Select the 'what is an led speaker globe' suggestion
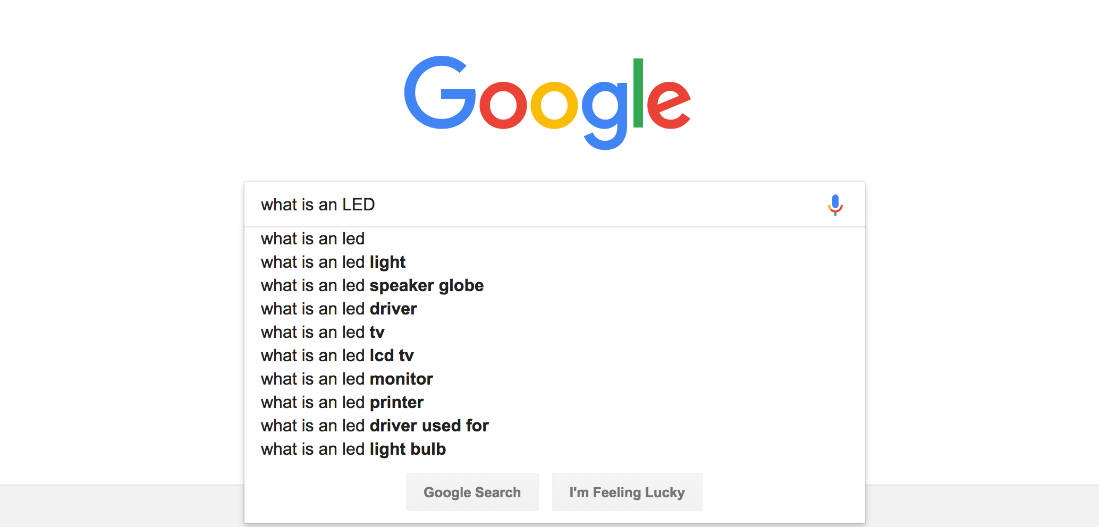The image size is (1099, 527). coord(555,285)
